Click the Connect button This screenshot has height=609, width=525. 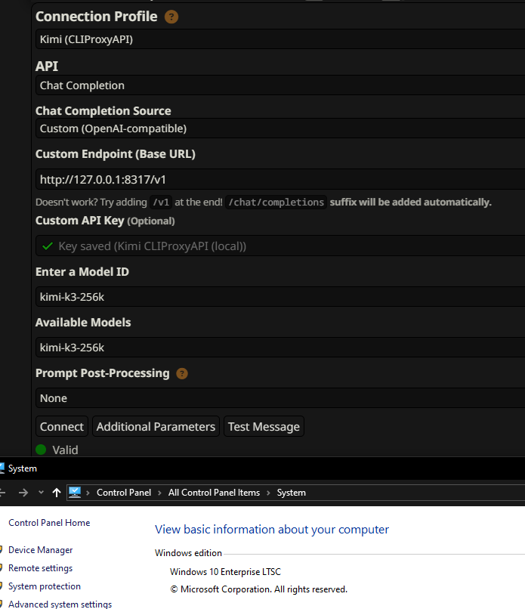pyautogui.click(x=62, y=426)
